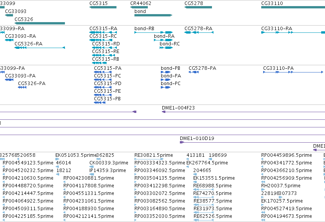Click the CG5326 gene bar
Screen dimensions: 325x222
pyautogui.click(x=40, y=23)
